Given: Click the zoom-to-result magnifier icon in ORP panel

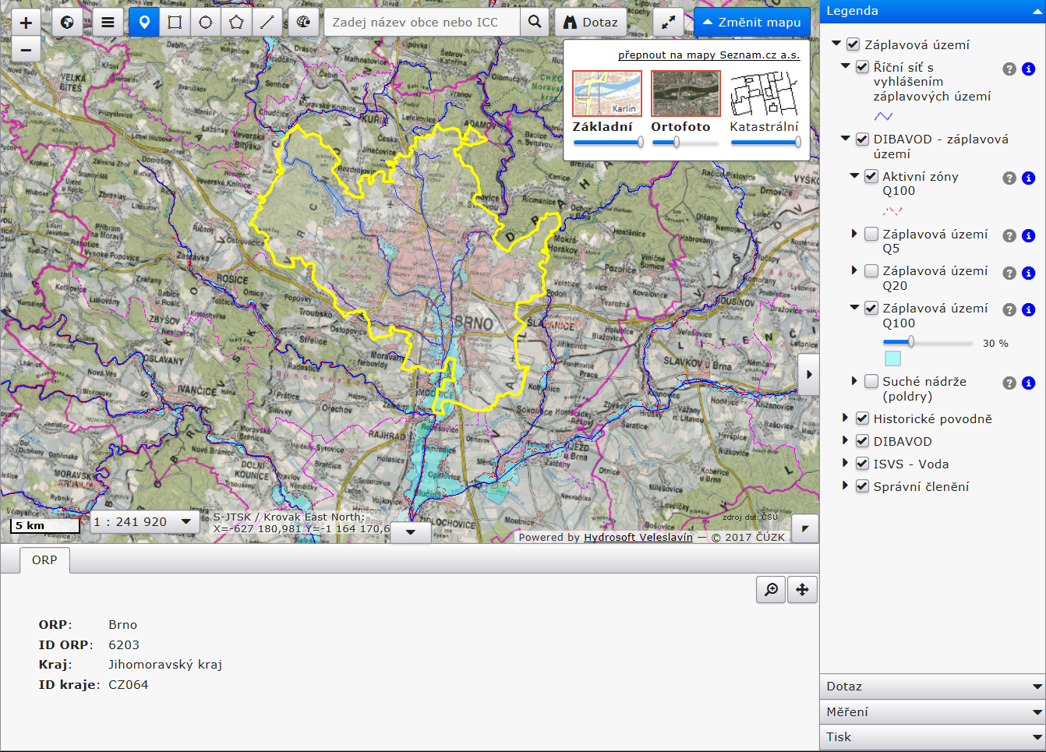Looking at the screenshot, I should point(771,590).
